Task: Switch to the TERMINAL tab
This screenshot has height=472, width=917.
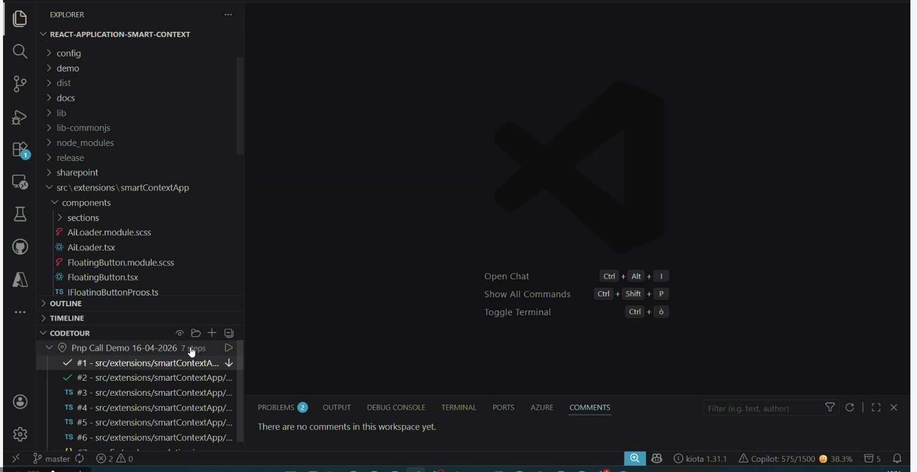Action: (458, 408)
